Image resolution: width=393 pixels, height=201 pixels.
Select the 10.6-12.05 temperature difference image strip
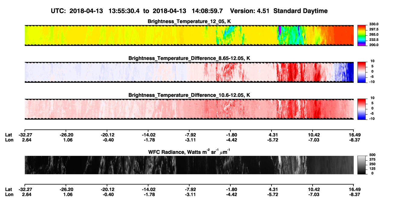click(x=189, y=109)
